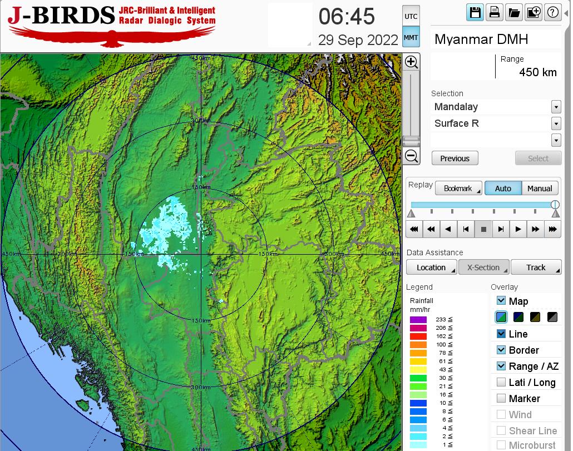Expand the Mandalay site dropdown
Image resolution: width=573 pixels, height=451 pixels.
tap(556, 107)
